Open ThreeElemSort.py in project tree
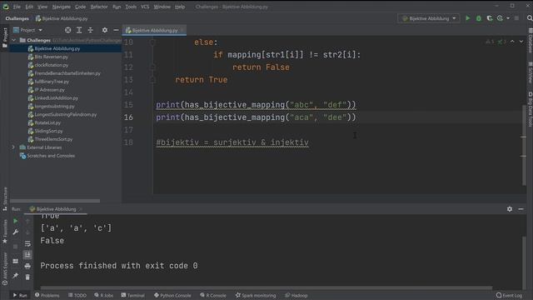 [x=50, y=139]
